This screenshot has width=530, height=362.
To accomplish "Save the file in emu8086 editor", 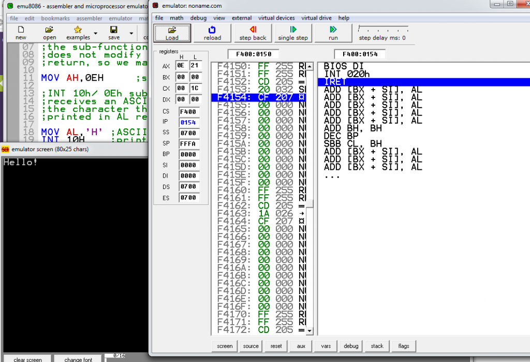I will point(114,33).
